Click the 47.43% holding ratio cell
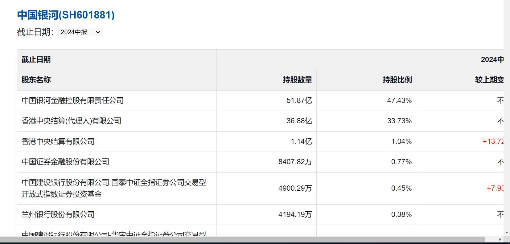The width and height of the screenshot is (510, 244). 399,100
